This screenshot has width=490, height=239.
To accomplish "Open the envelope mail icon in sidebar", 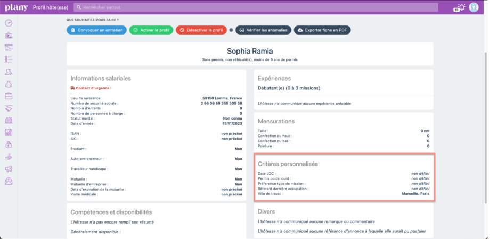I will coord(9,181).
